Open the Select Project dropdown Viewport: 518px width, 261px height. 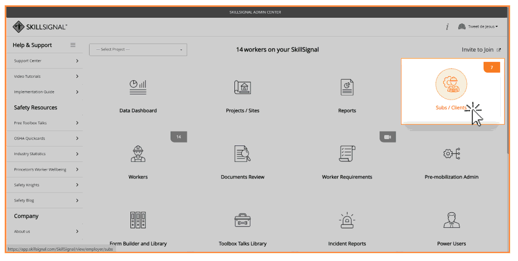[x=138, y=50]
